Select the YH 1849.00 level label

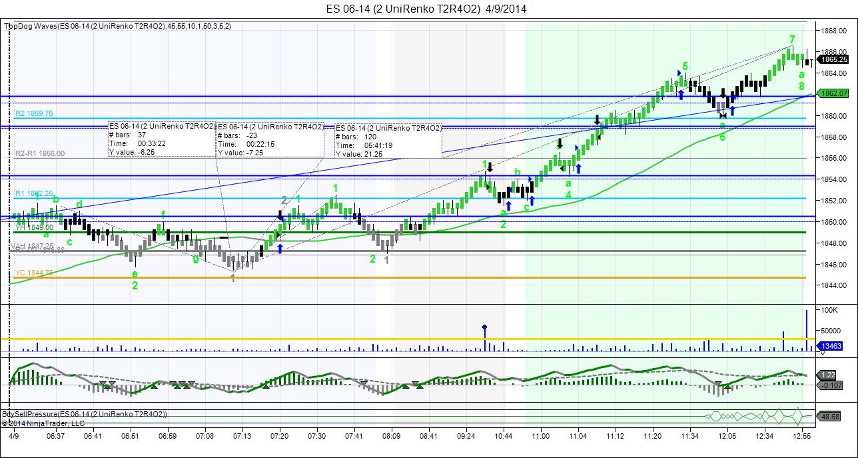34,227
